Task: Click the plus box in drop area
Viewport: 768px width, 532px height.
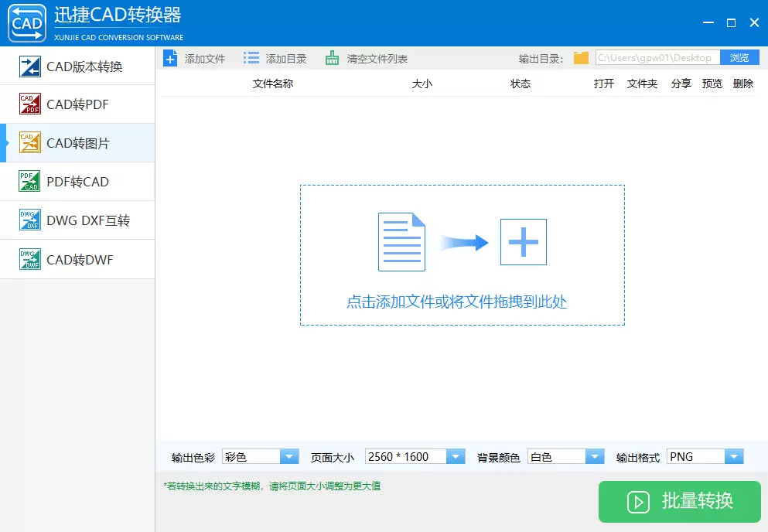Action: (x=523, y=242)
